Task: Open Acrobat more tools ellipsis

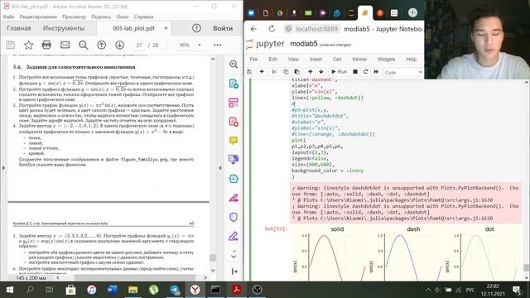Action: click(217, 45)
